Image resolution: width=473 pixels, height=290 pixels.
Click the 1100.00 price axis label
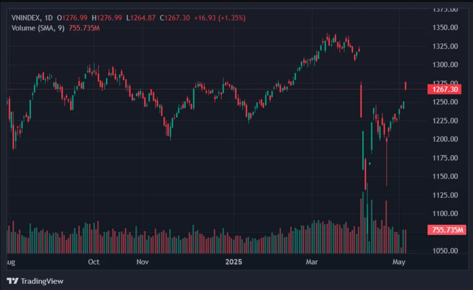coord(445,214)
